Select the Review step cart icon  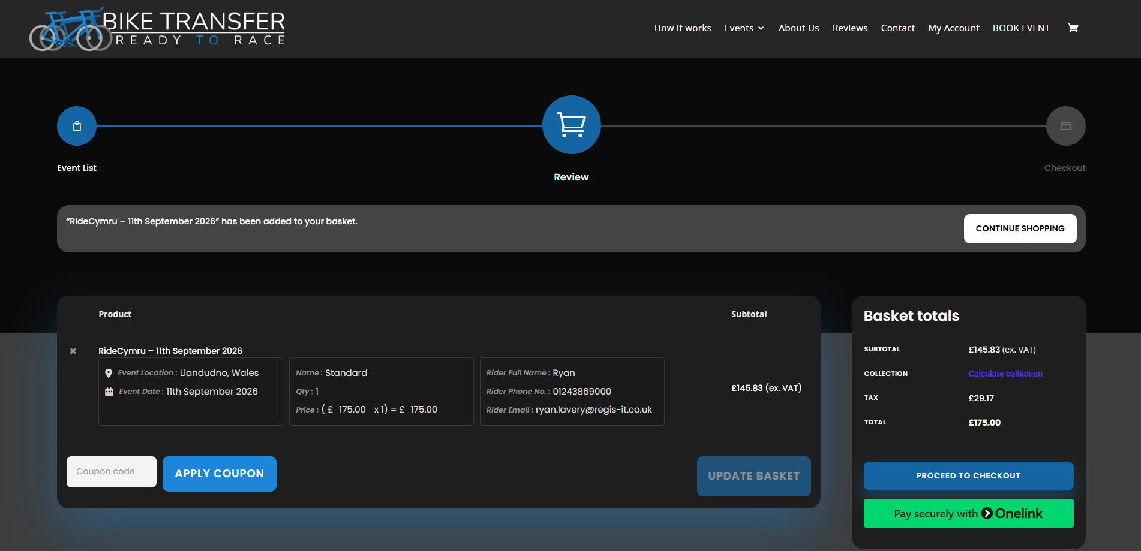tap(572, 125)
